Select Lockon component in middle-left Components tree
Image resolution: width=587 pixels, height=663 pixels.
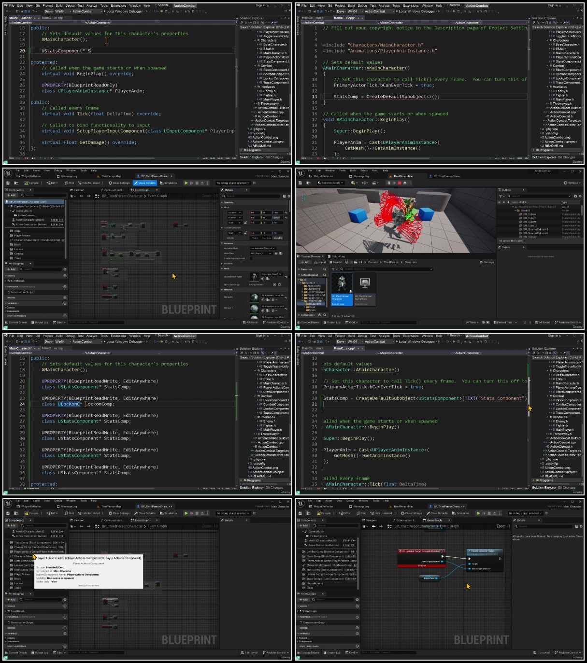click(18, 249)
